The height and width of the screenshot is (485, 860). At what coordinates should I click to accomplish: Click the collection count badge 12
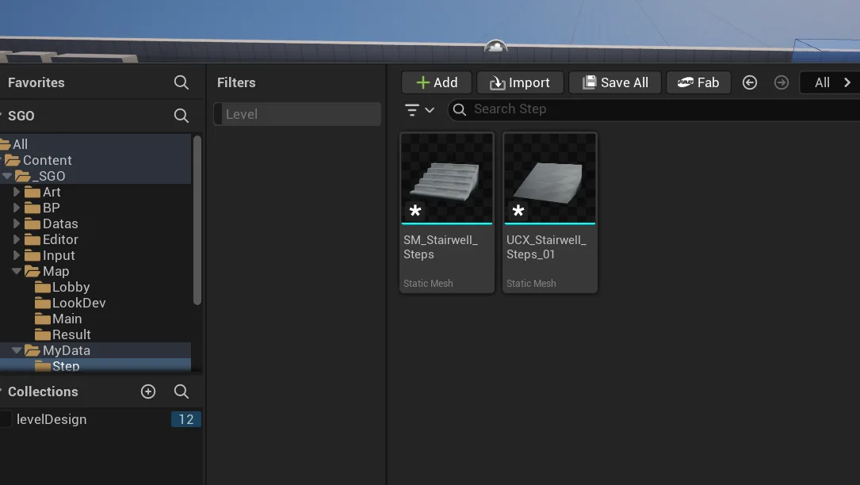click(186, 419)
